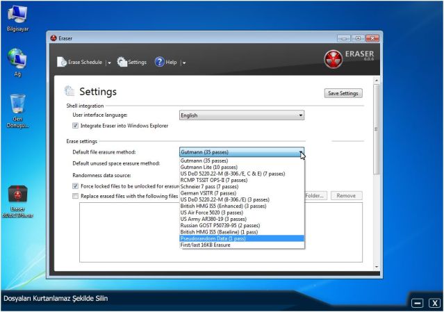Click the Settings toolbar label
The width and height of the screenshot is (444, 312).
[x=137, y=62]
